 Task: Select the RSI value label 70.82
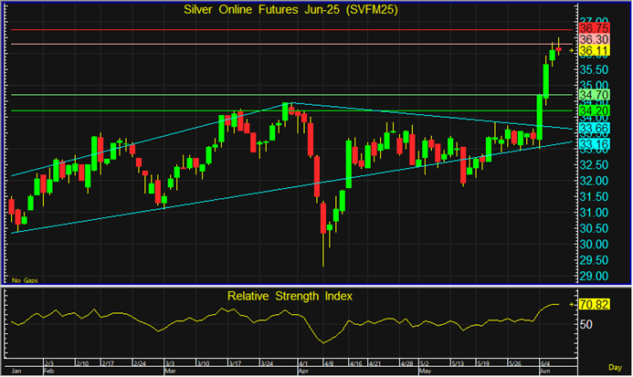click(x=596, y=304)
